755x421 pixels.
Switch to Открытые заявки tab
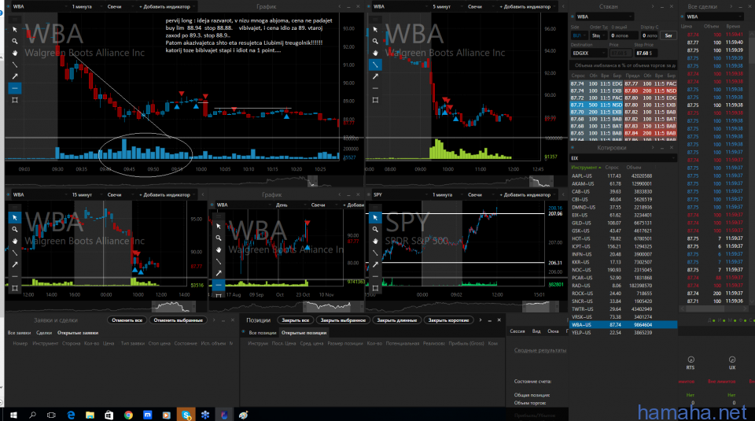[78, 333]
